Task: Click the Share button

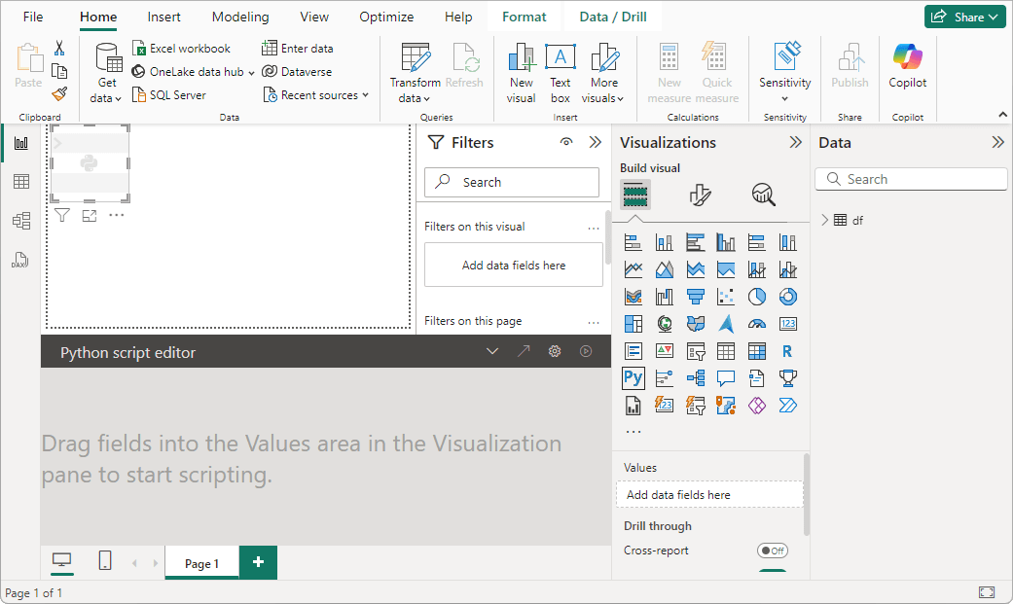Action: pyautogui.click(x=964, y=17)
